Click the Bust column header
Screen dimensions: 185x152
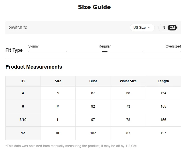pyautogui.click(x=93, y=81)
